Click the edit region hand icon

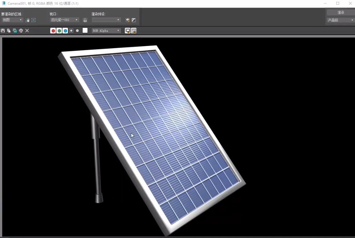27,20
